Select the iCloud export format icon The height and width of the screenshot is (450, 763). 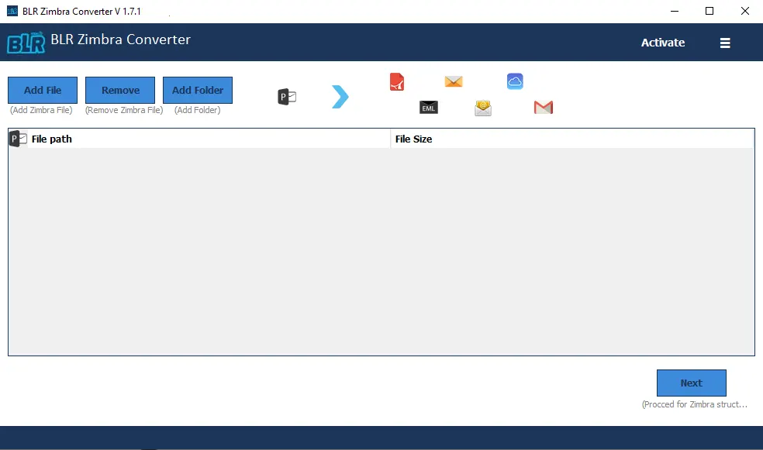click(x=515, y=81)
